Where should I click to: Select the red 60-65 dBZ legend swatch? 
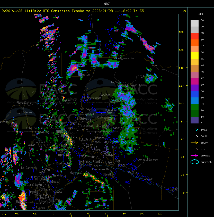[x=194, y=36]
